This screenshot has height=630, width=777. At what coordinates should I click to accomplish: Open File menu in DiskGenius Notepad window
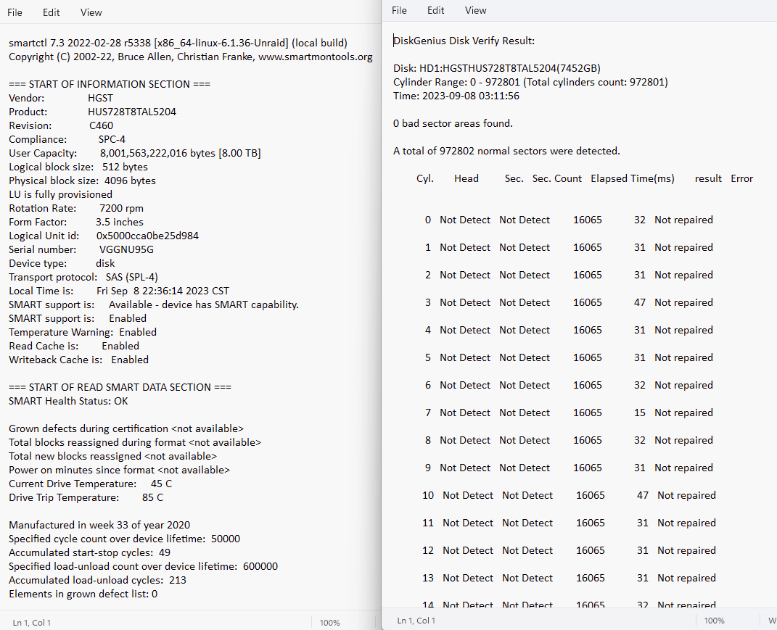tap(399, 10)
